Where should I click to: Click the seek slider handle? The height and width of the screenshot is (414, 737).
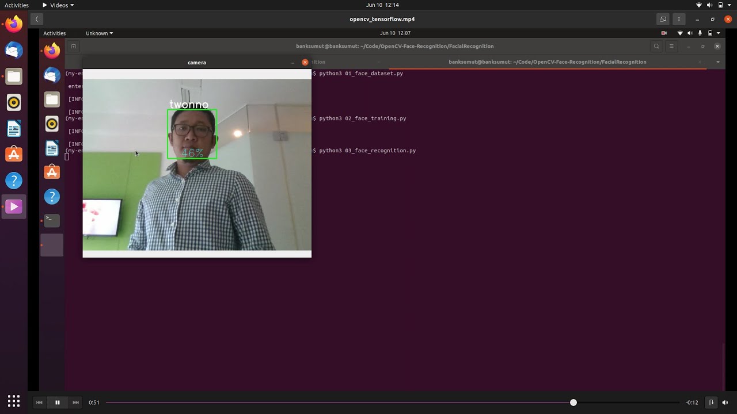573,402
